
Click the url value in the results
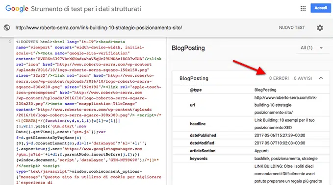pos(285,105)
